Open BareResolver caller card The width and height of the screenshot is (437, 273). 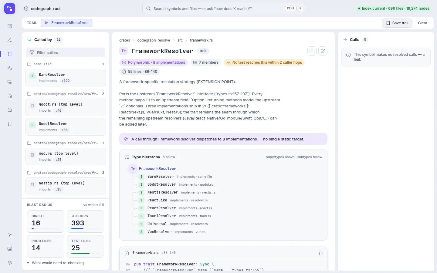[x=66, y=78]
